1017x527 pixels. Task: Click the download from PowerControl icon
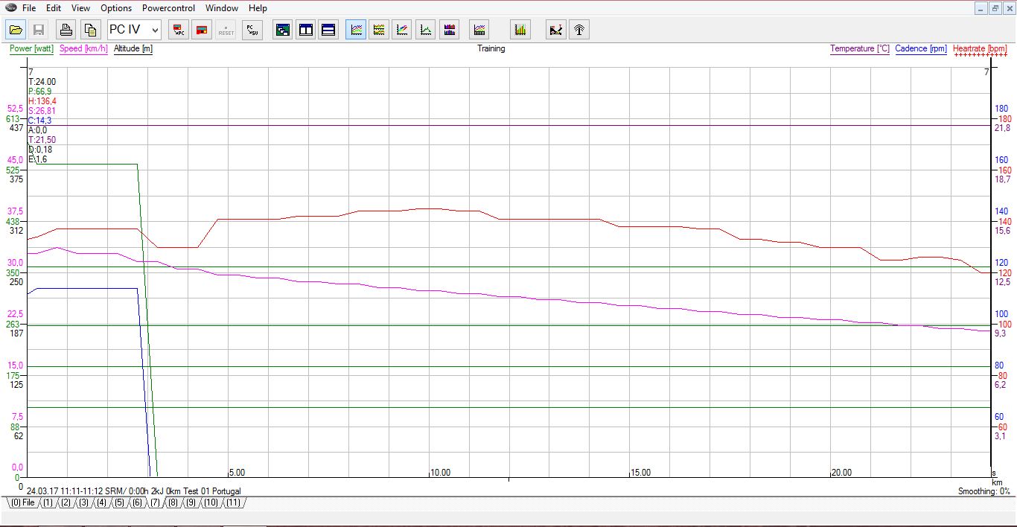click(x=179, y=30)
